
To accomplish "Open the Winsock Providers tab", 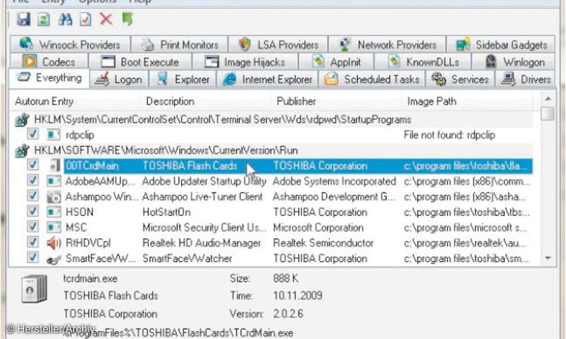I will pos(70,45).
